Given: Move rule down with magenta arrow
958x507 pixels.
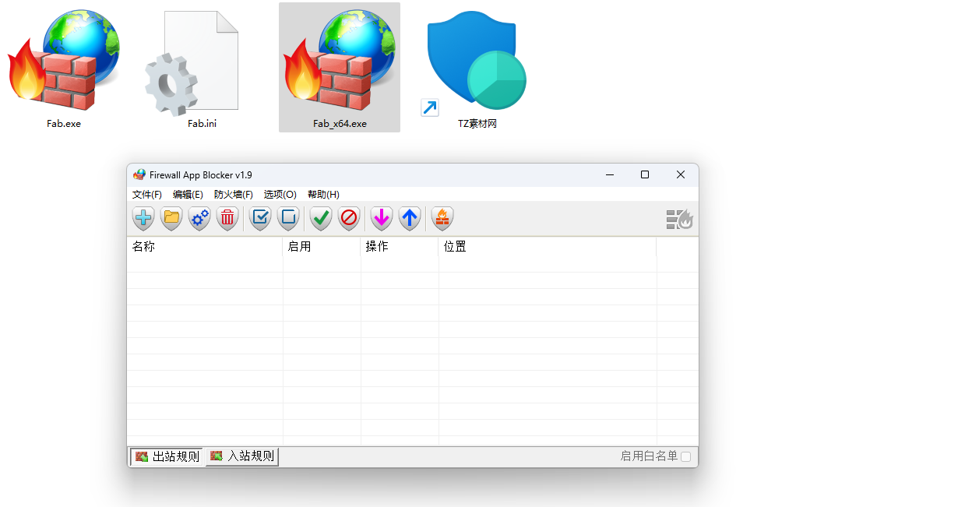Looking at the screenshot, I should coord(382,219).
